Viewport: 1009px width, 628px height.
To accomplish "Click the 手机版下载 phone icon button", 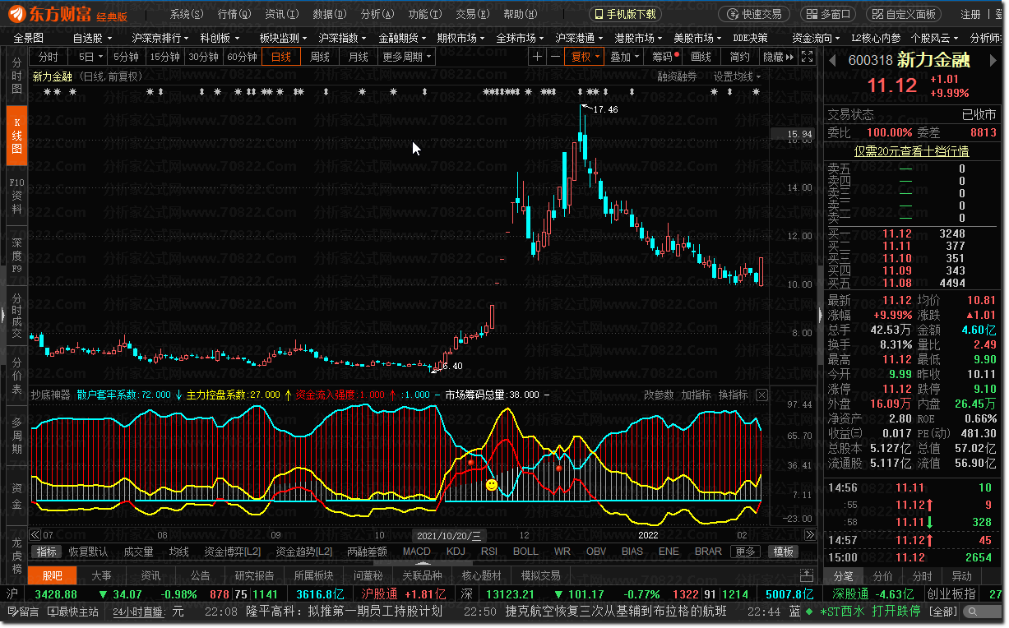I will [625, 14].
